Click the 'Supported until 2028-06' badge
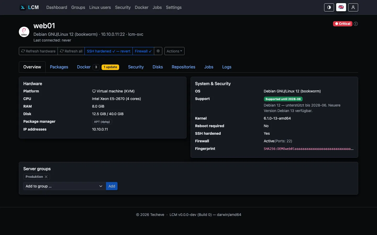The width and height of the screenshot is (377, 235). [283, 99]
